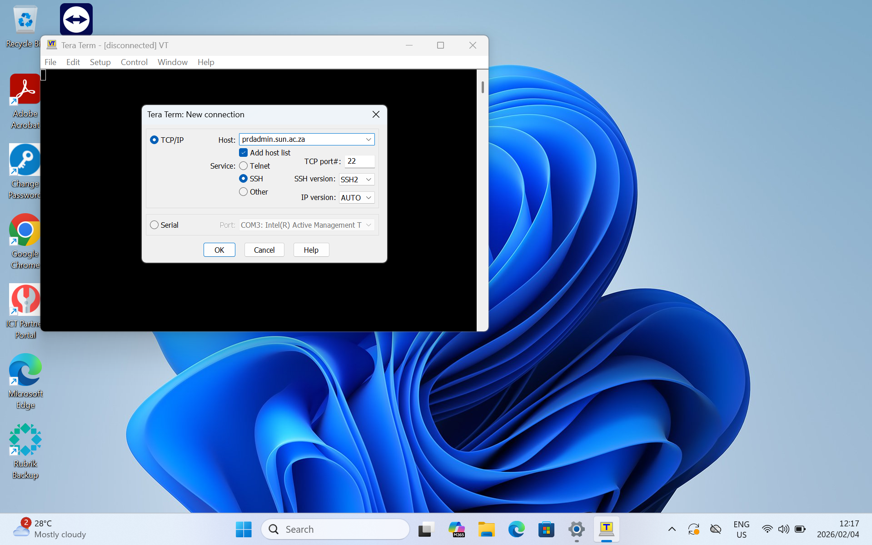Open the IP version dropdown
Viewport: 872px width, 545px height.
click(357, 198)
